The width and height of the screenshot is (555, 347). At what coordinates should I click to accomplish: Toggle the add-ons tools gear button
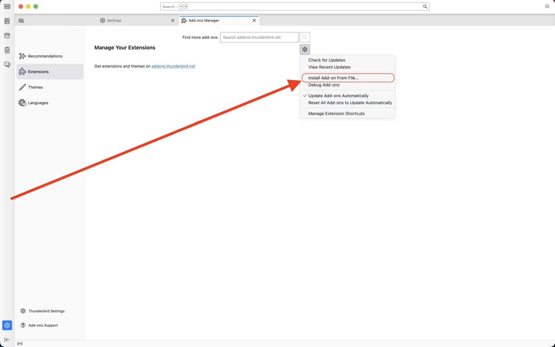(305, 49)
